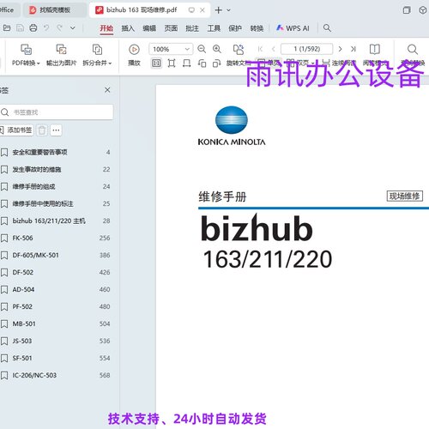Click the zoom out magnifier icon
429x429 pixels.
pyautogui.click(x=202, y=49)
